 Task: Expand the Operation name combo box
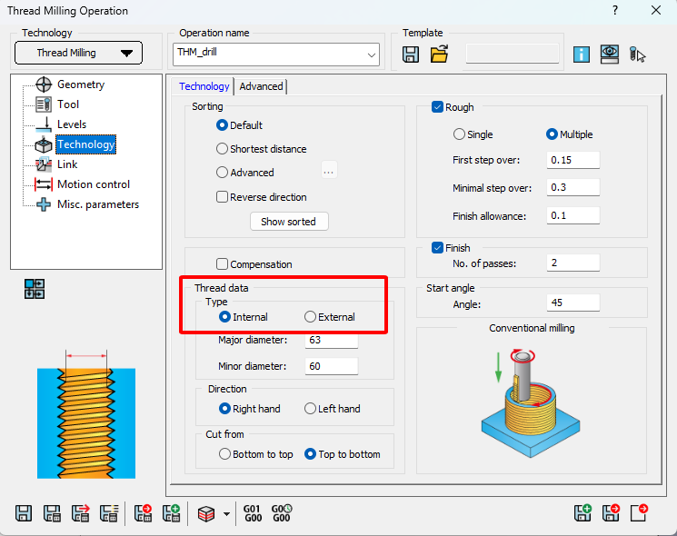pyautogui.click(x=372, y=55)
